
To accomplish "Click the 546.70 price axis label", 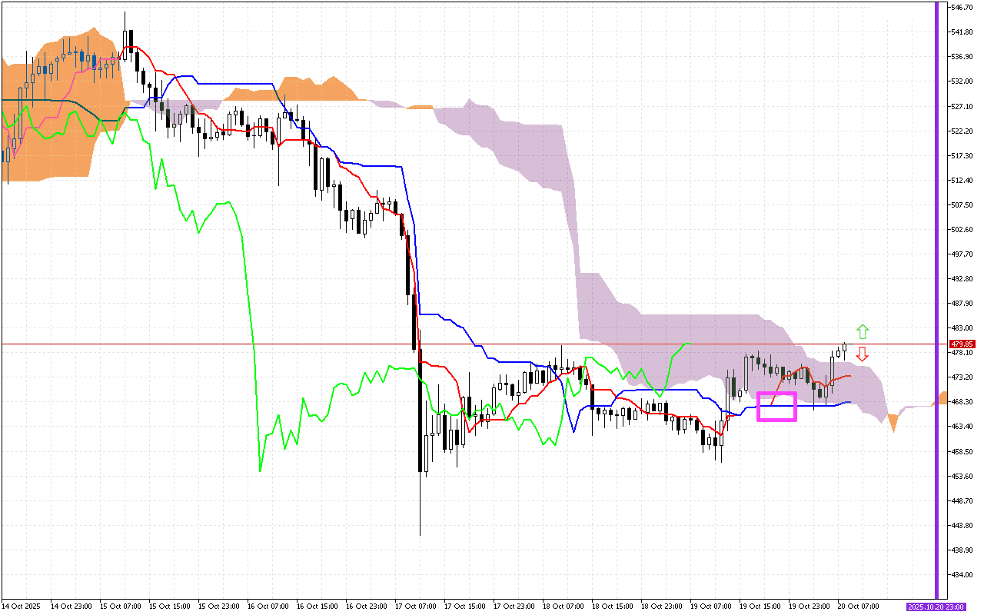I will coord(963,7).
